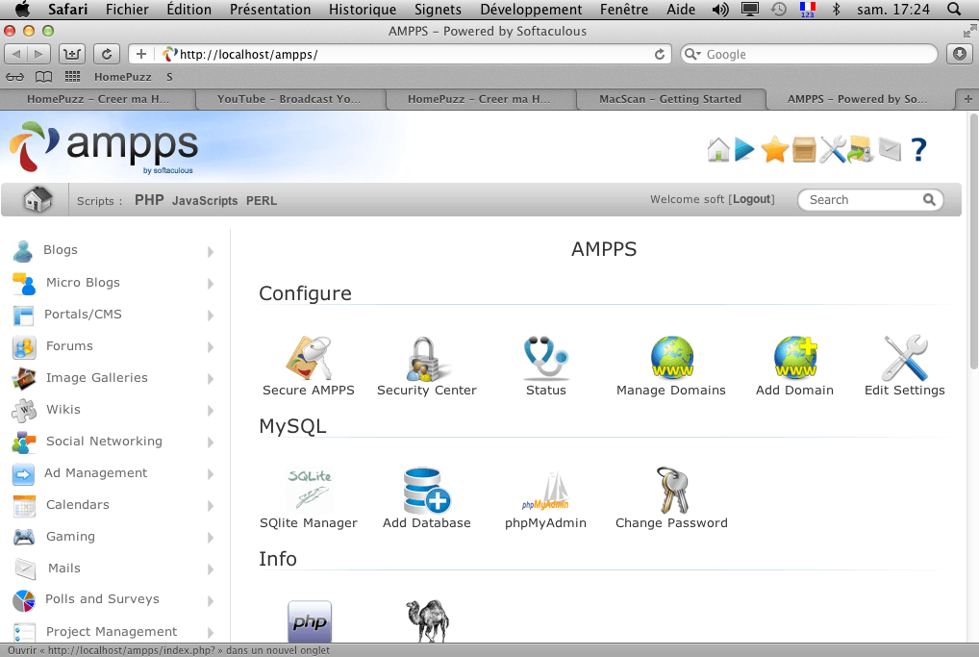Click the Logout link
This screenshot has width=979, height=657.
tap(751, 199)
